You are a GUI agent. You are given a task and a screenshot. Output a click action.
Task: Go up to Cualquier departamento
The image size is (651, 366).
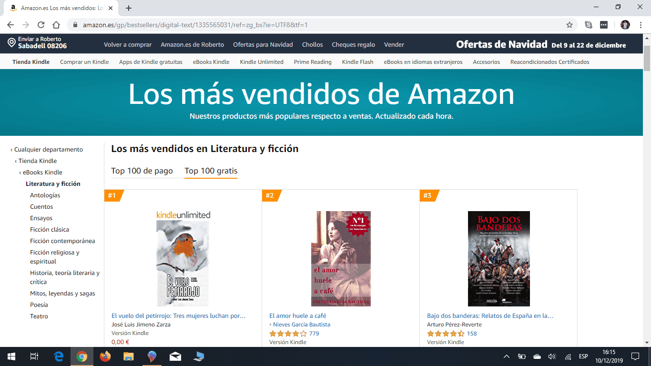click(49, 150)
